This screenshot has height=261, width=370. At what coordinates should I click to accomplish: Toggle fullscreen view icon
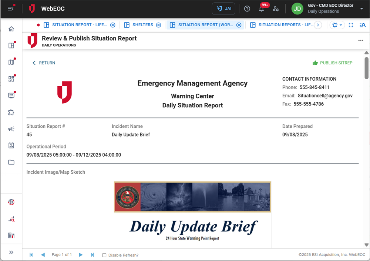point(351,25)
